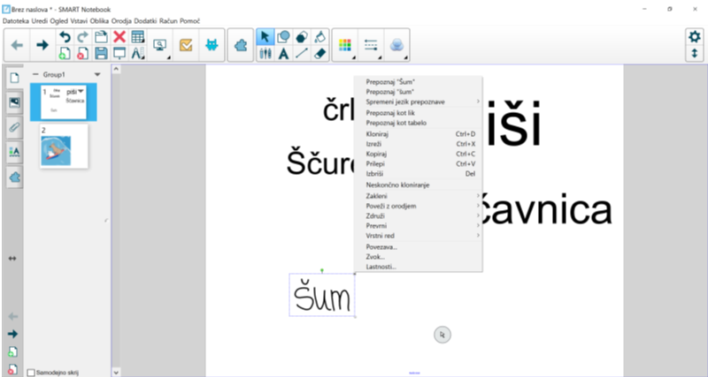708x377 pixels.
Task: Select the Fill bucket tool
Action: click(320, 37)
